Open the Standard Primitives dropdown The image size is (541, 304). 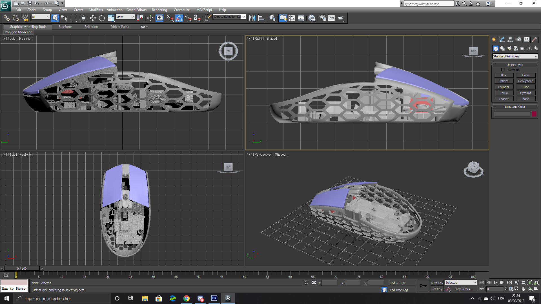point(515,56)
